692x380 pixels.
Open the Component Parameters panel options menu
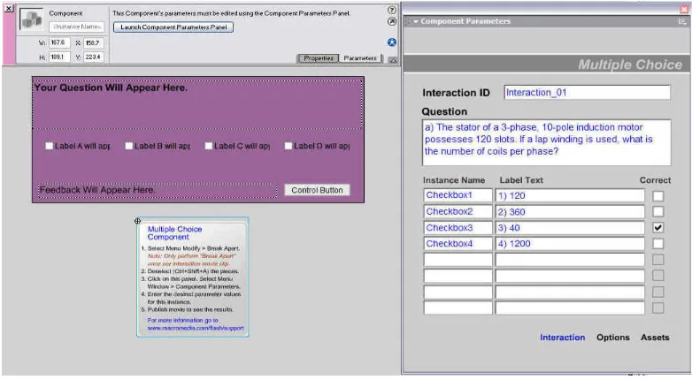[x=682, y=21]
